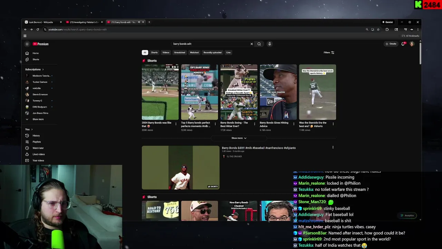Open Playlists in the sidebar
Screen dimensions: 442x249
pos(37,142)
